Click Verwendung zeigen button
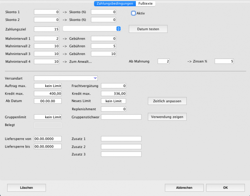The height and width of the screenshot is (196, 250). coord(167,117)
